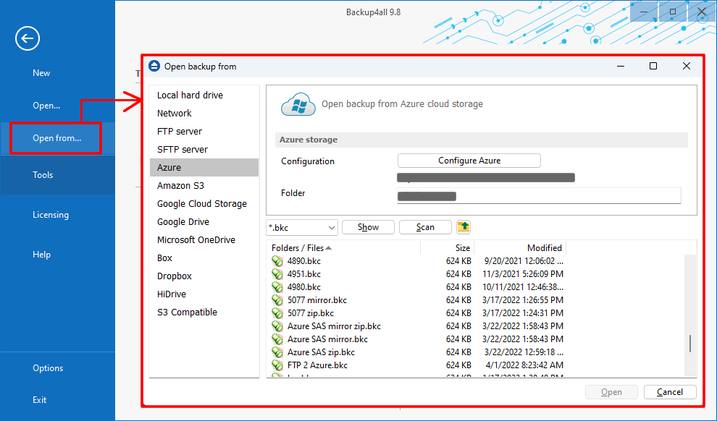The height and width of the screenshot is (421, 717).
Task: Open the Help menu item
Action: (41, 254)
